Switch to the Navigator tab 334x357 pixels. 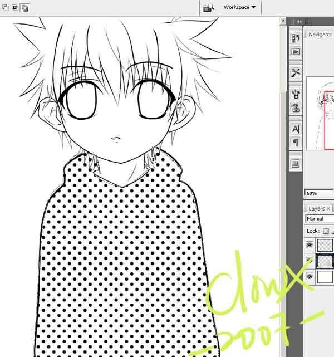point(320,35)
